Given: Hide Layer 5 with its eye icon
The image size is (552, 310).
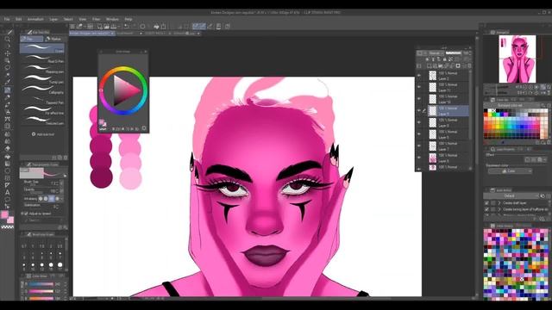Looking at the screenshot, I should click(419, 134).
